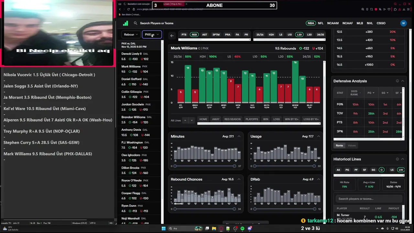This screenshot has height=233, width=414.
Task: Click Notepad++ taskbar icon
Action: pos(228,228)
